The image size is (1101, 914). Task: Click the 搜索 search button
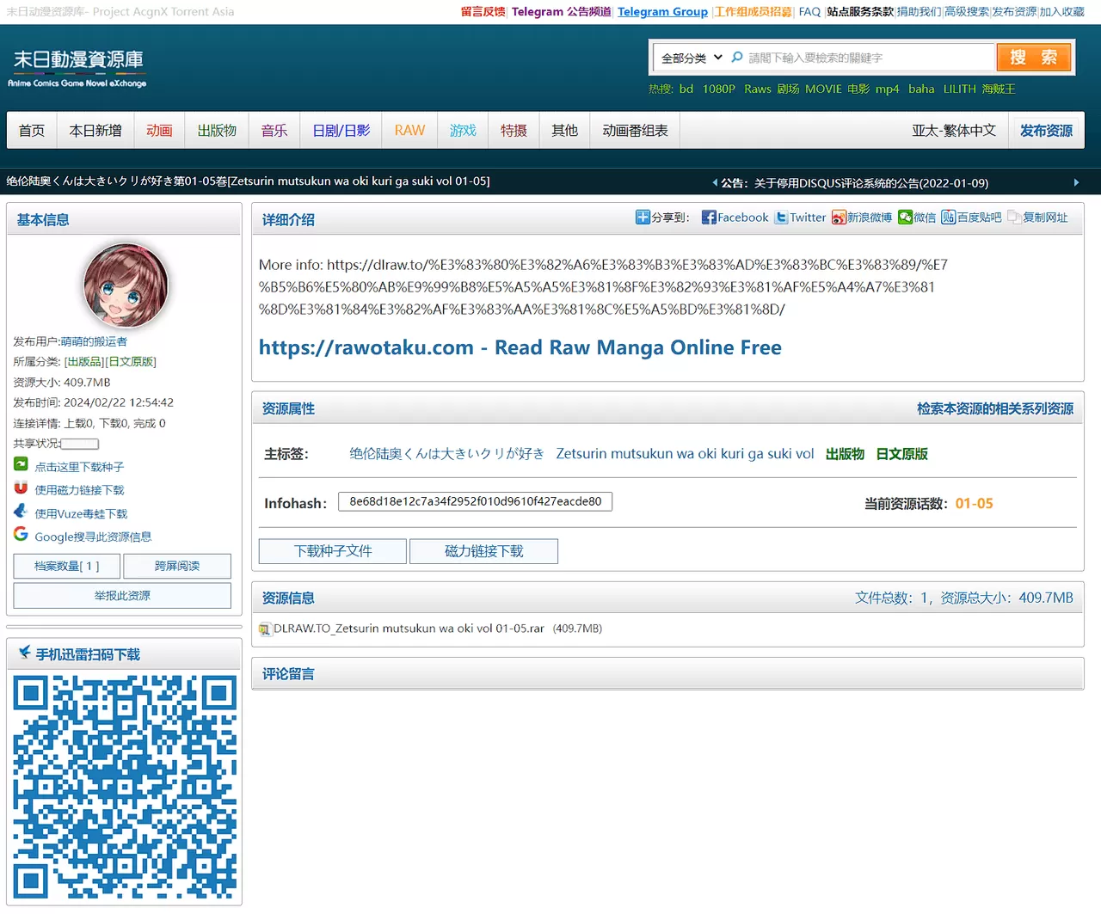coord(1033,57)
